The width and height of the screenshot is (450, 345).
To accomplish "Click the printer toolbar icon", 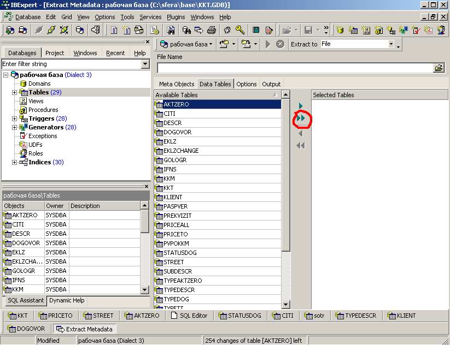I will (212, 30).
